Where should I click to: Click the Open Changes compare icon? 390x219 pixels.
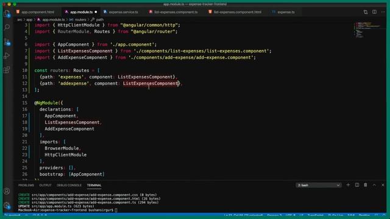(x=366, y=12)
